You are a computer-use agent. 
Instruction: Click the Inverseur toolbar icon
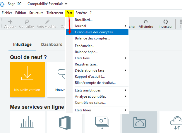(x=166, y=22)
